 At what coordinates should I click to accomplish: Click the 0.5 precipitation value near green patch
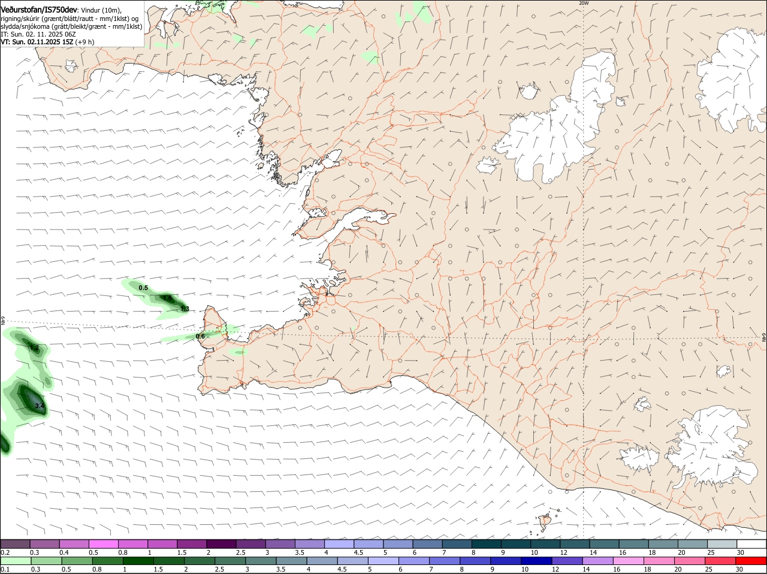coord(143,288)
